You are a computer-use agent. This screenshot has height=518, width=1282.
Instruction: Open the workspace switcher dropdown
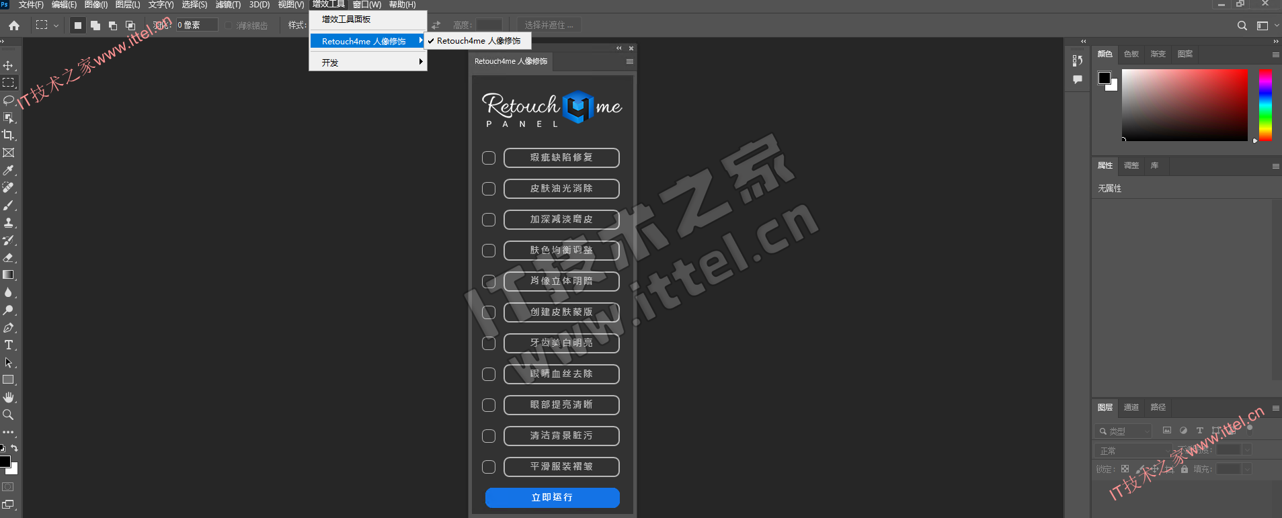click(1267, 26)
